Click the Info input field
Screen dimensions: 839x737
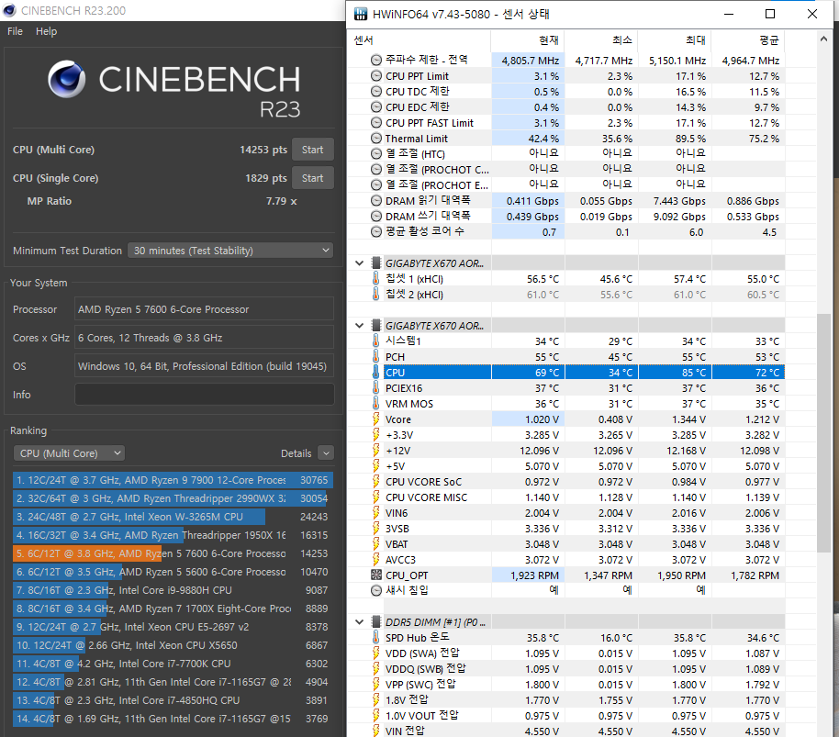(x=205, y=394)
